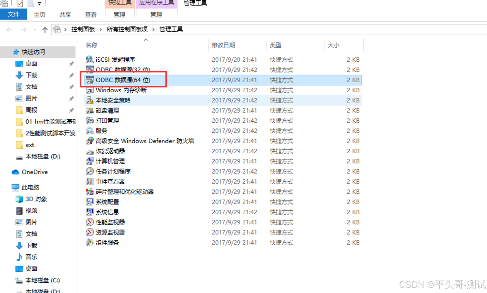The height and width of the screenshot is (293, 487).
Task: Select the 碎片整理和优化驱动器 icon
Action: 90,192
